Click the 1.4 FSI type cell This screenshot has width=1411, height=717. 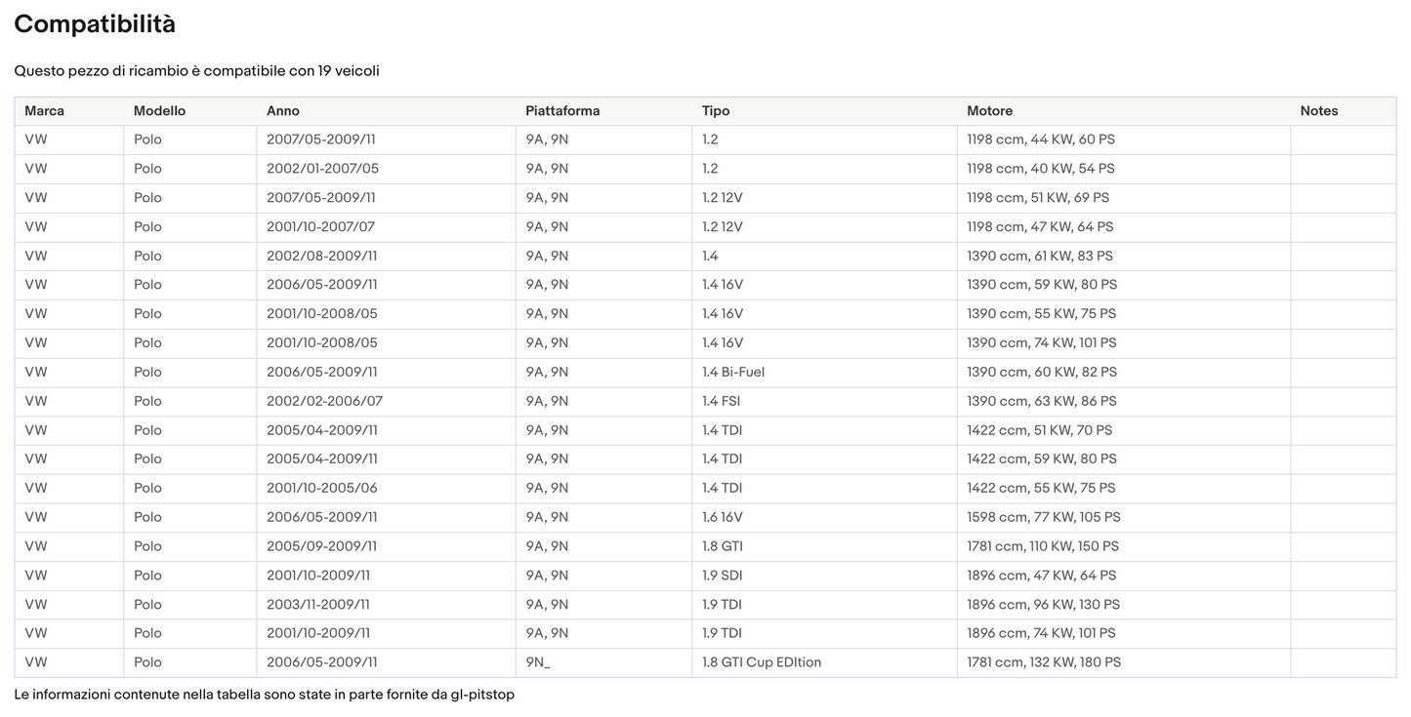[721, 401]
